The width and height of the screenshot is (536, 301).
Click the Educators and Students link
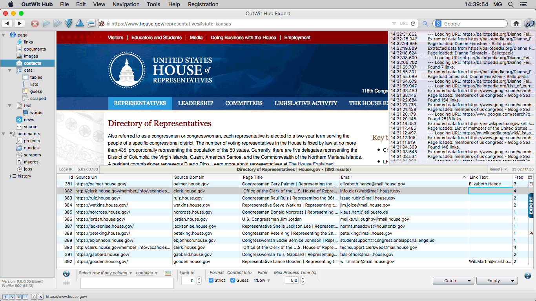click(156, 38)
